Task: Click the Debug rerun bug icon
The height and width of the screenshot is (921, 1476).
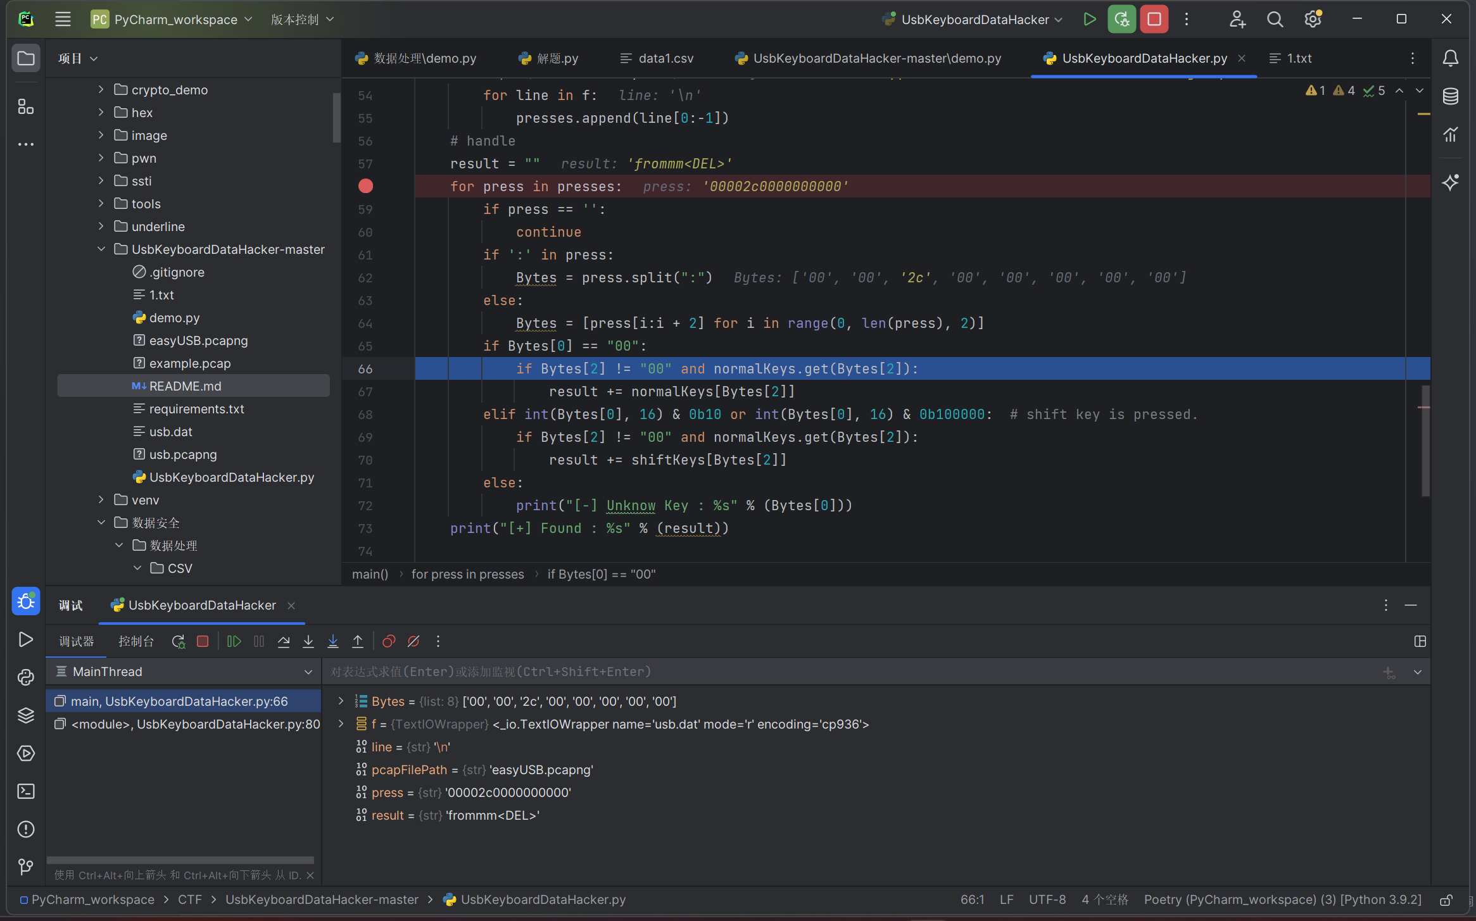Action: tap(1121, 19)
